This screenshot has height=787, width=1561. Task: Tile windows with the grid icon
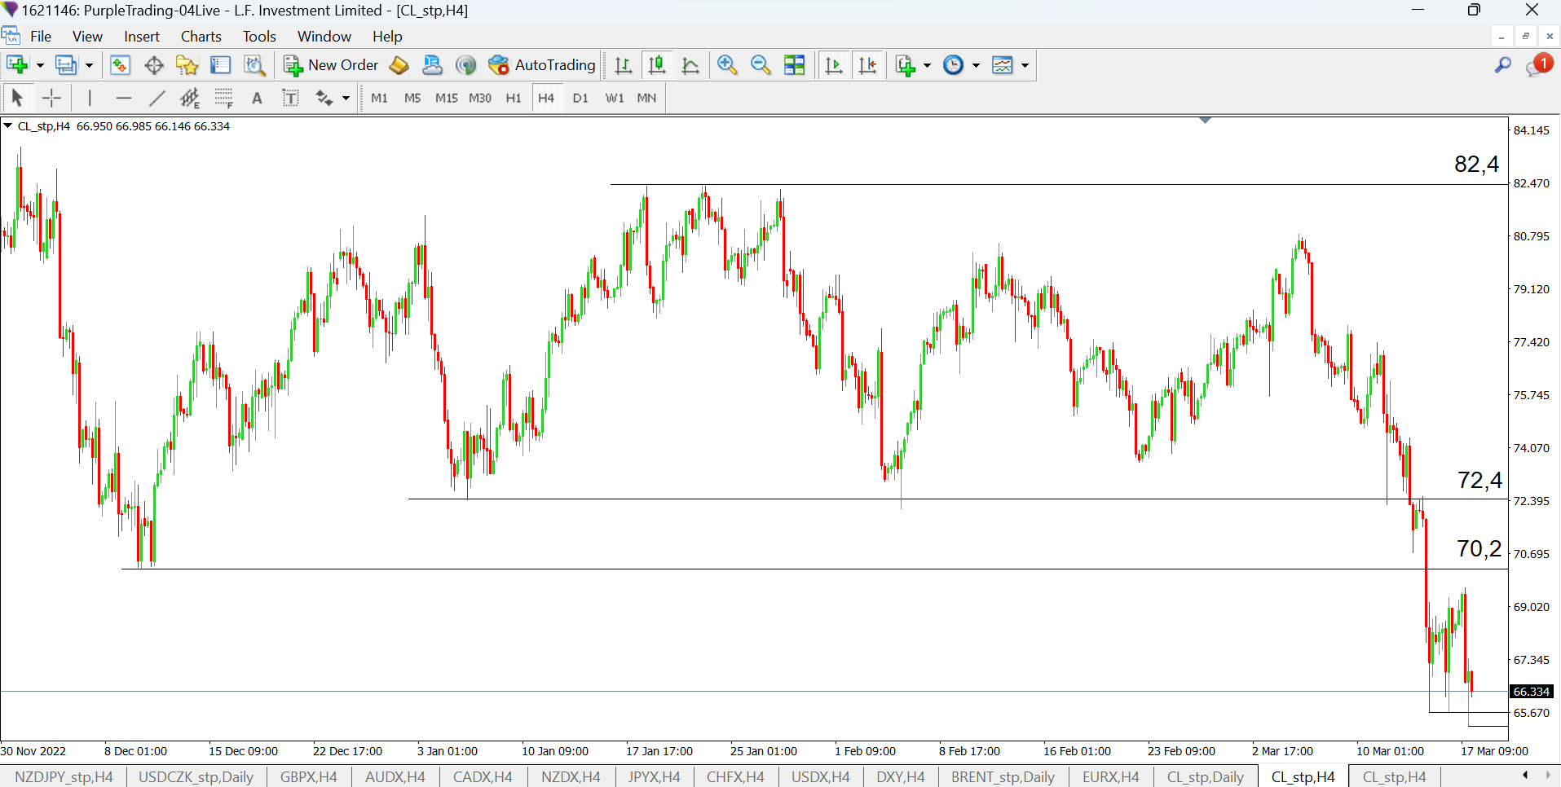pyautogui.click(x=794, y=65)
